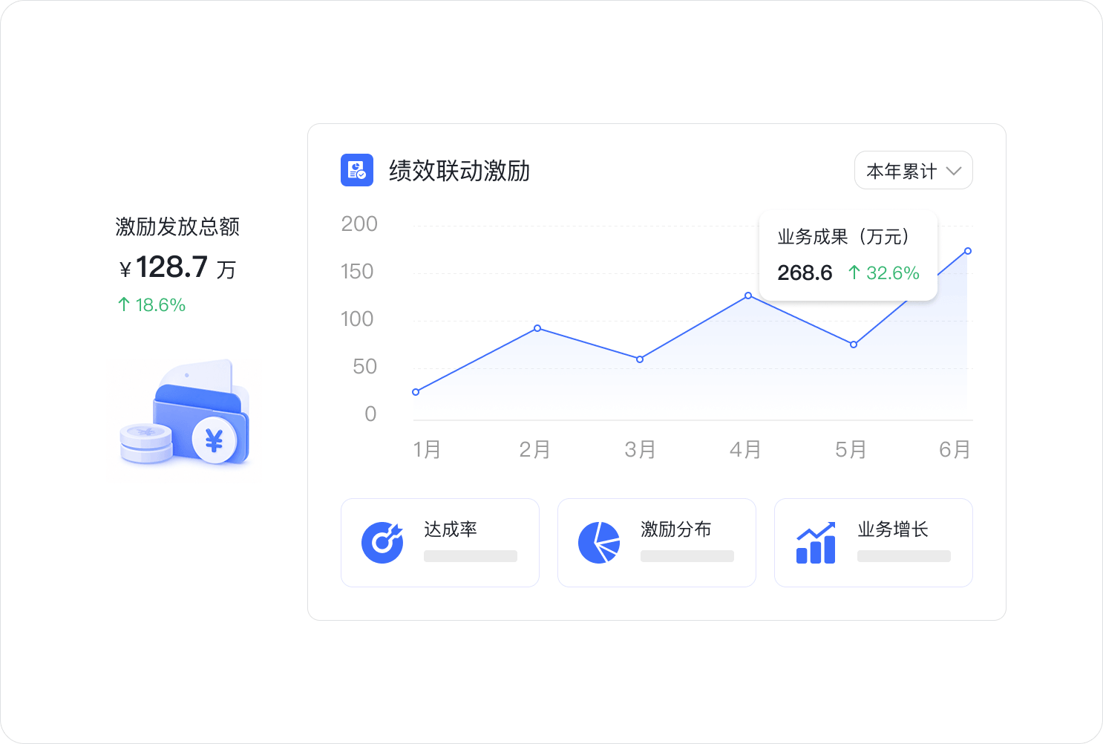The height and width of the screenshot is (744, 1103).
Task: Click the 激励分布 pie chart icon
Action: coord(599,543)
